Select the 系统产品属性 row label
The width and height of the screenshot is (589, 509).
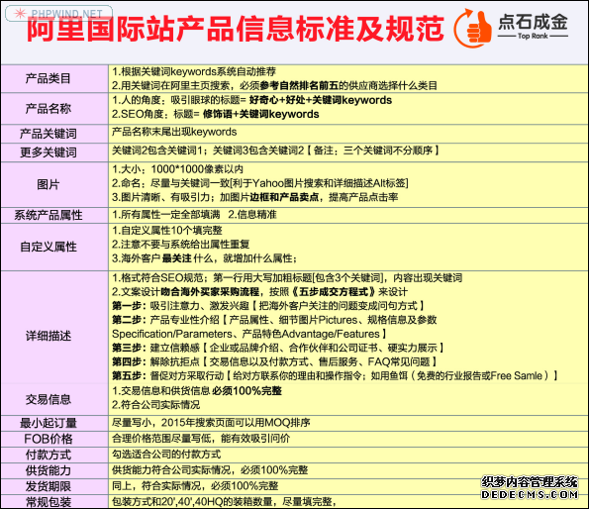coord(49,215)
